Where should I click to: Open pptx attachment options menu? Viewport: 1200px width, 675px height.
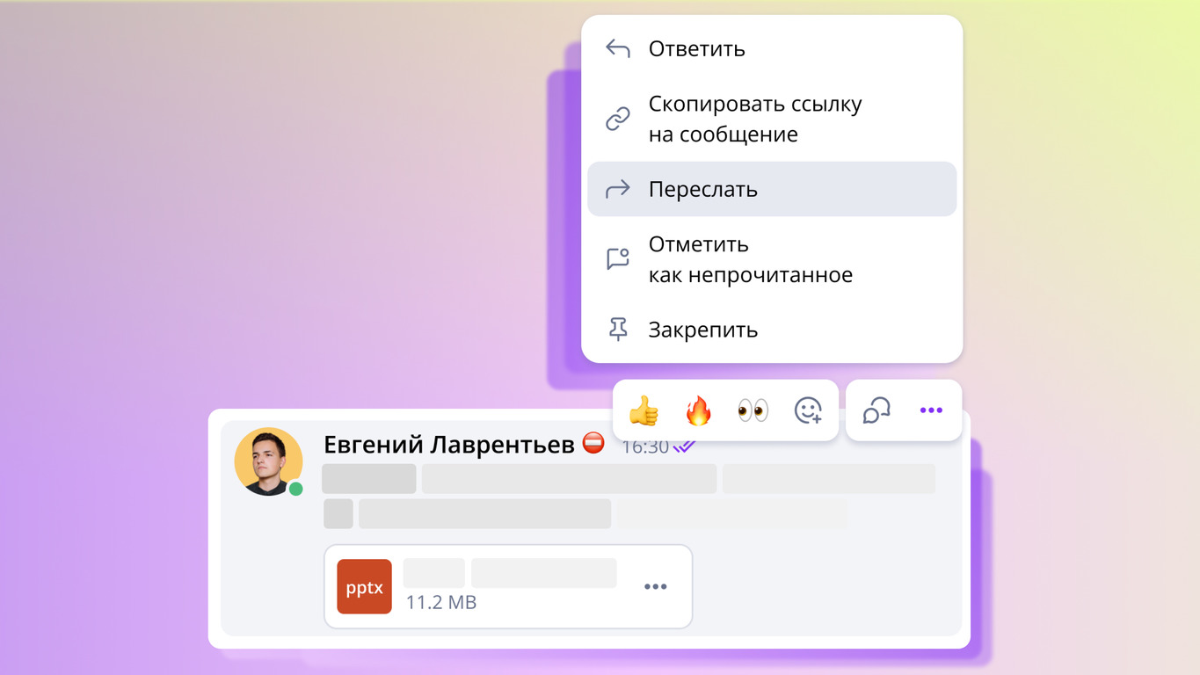pyautogui.click(x=655, y=586)
